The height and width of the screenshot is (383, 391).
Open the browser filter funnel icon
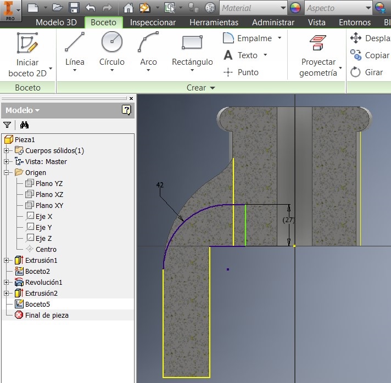tap(7, 125)
